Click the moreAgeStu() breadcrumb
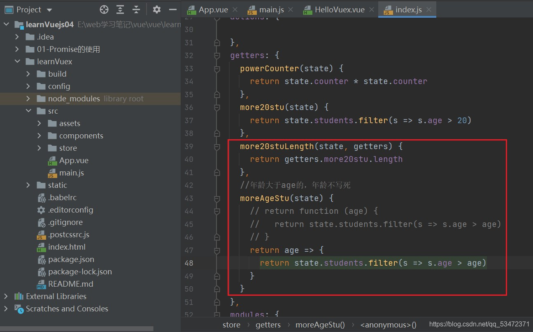 (320, 325)
